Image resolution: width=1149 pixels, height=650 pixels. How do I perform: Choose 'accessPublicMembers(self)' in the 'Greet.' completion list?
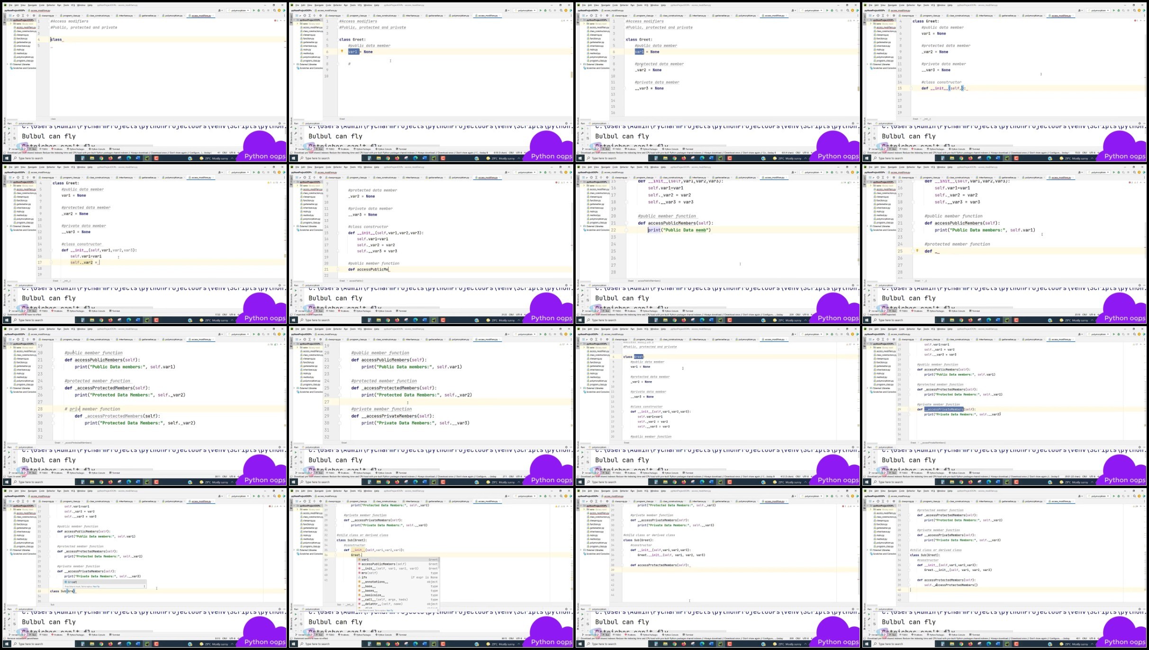tap(398, 564)
